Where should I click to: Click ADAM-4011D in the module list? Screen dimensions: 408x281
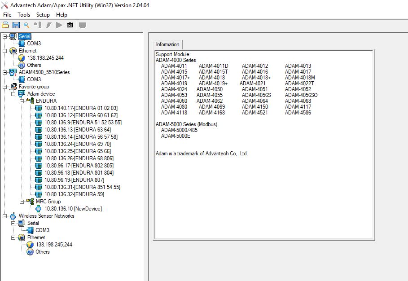(213, 66)
